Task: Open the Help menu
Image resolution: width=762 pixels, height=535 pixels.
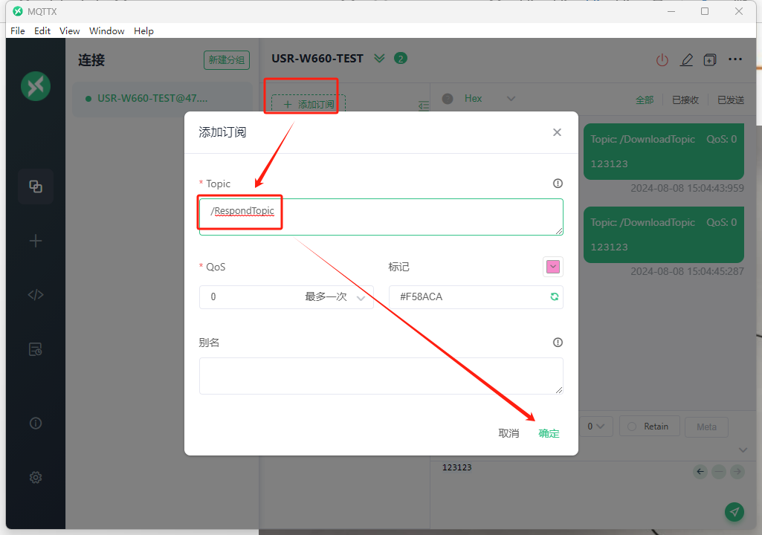Action: click(143, 30)
